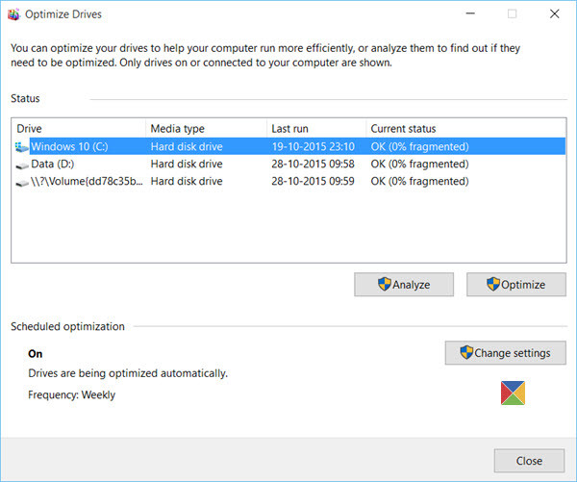Image resolution: width=577 pixels, height=482 pixels.
Task: Sort by the Media type column header
Action: click(206, 129)
